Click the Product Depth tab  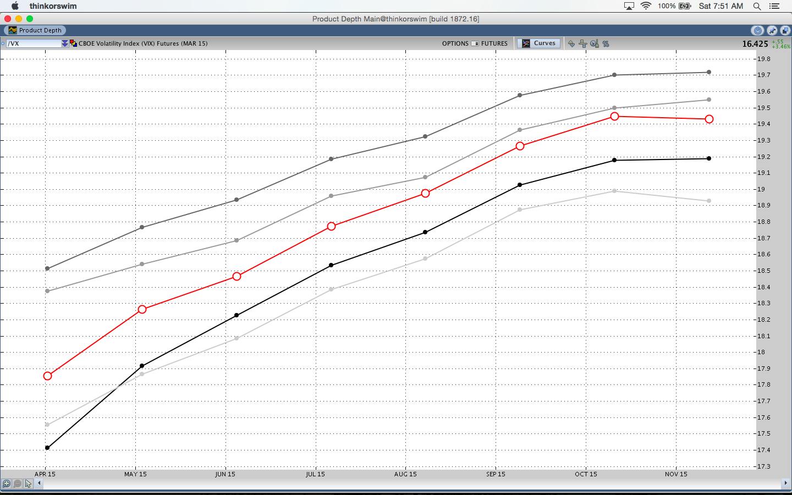click(35, 30)
